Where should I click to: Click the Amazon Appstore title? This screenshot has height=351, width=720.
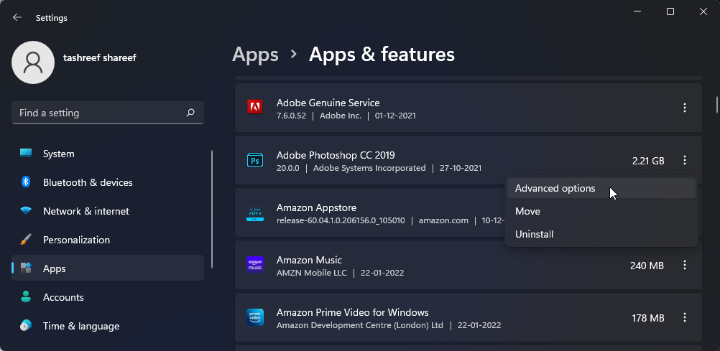316,208
